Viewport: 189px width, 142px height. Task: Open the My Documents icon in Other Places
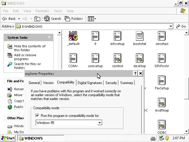pyautogui.click(x=10, y=132)
